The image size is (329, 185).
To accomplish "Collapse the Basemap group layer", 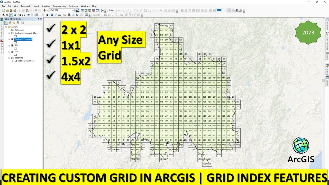I will click(x=9, y=58).
